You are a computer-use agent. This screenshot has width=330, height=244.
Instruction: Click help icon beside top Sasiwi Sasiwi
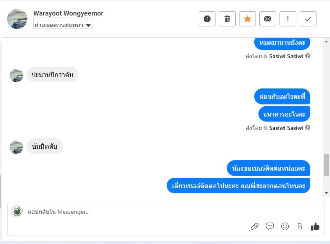[x=307, y=56]
